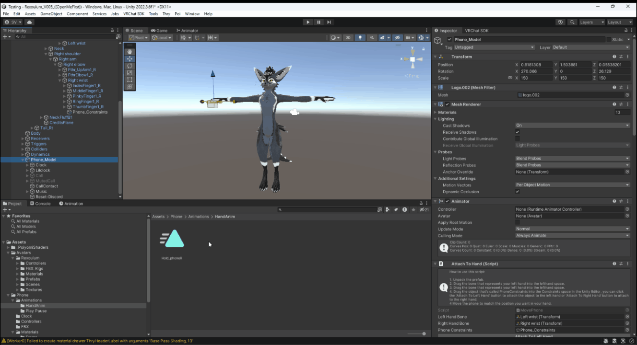Click object picker beside logo.002 mesh

pyautogui.click(x=627, y=95)
